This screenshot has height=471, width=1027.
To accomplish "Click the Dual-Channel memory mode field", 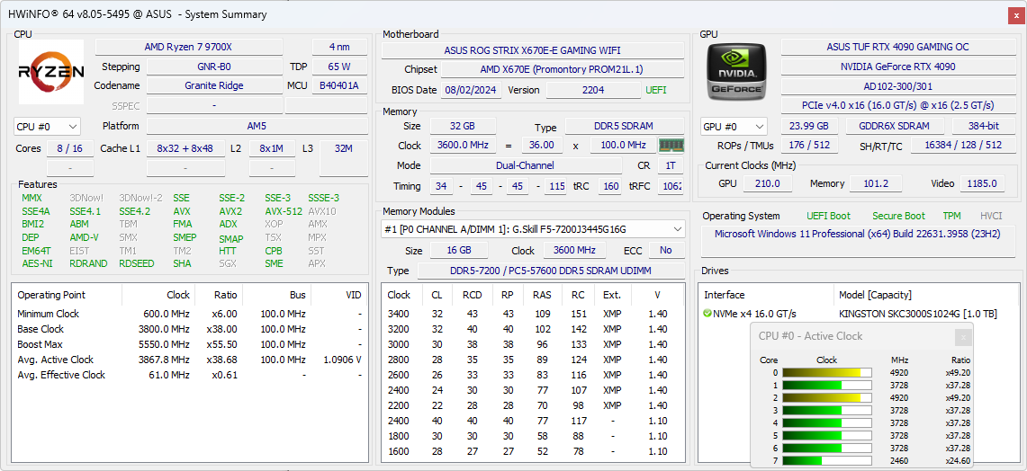I will [x=526, y=166].
